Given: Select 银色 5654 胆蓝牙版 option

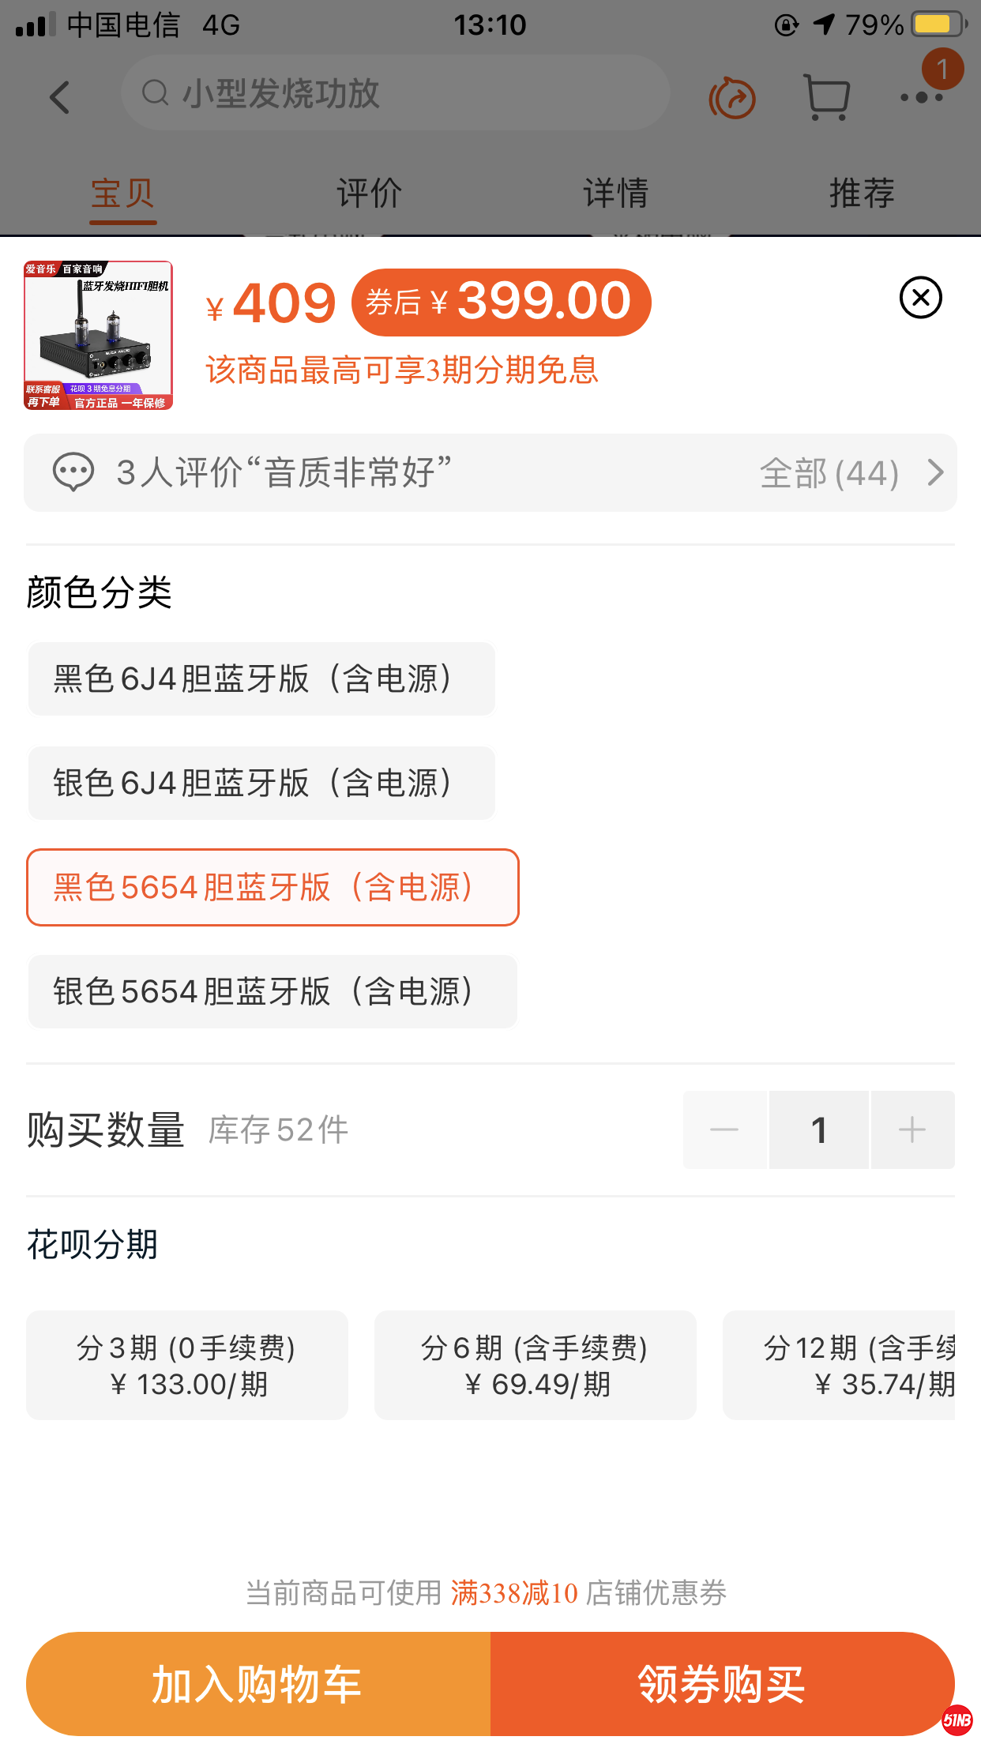Looking at the screenshot, I should [272, 992].
